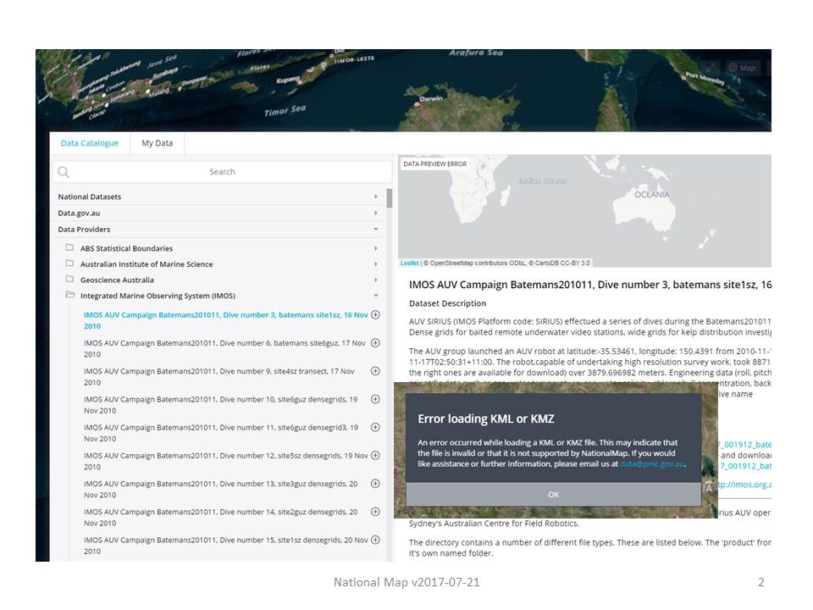This screenshot has height=610, width=813.
Task: Expand Geoscience Australia arrow
Action: pos(376,280)
